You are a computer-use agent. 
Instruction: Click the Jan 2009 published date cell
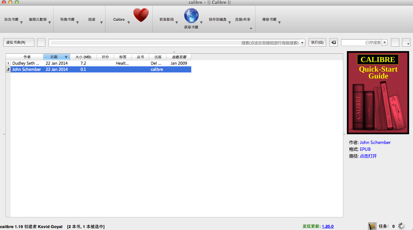point(179,63)
